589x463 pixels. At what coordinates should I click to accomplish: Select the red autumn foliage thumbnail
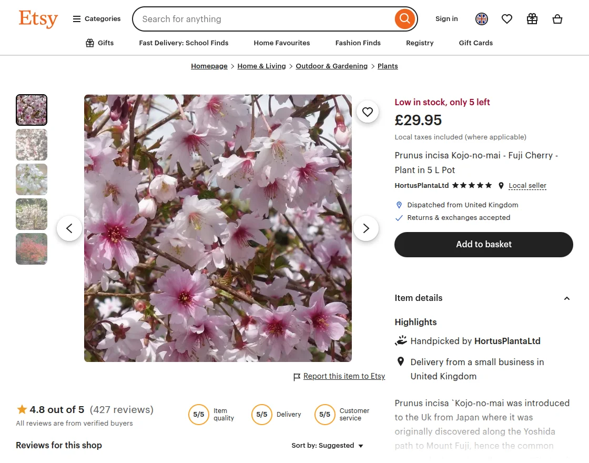(x=32, y=249)
